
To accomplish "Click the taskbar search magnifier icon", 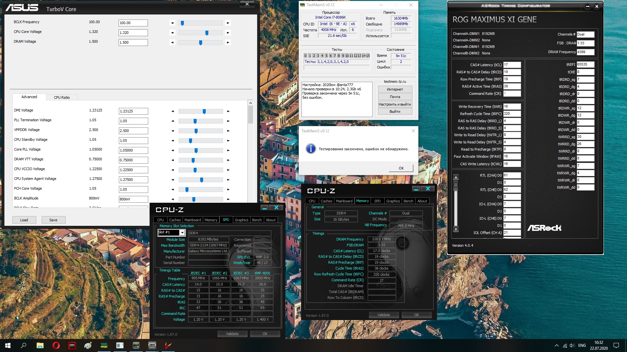I will pos(24,345).
